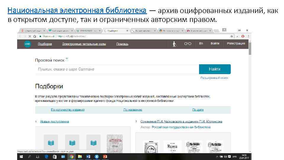284x160 pixels.
Task: Switch to Word on the taskbar
Action: point(88,157)
